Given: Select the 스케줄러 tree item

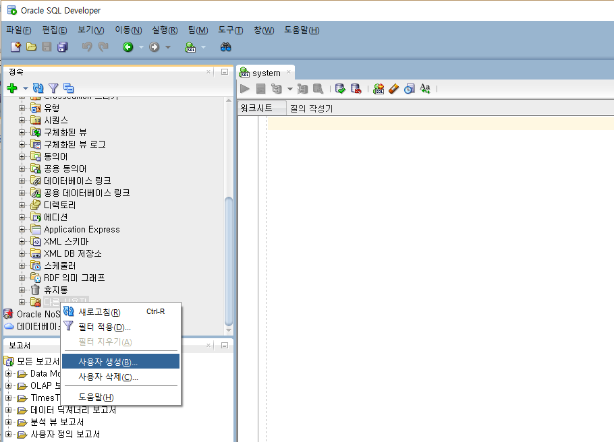Looking at the screenshot, I should coord(59,265).
